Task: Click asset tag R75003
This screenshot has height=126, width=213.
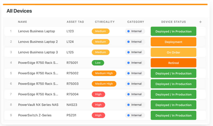Action: 72,84
